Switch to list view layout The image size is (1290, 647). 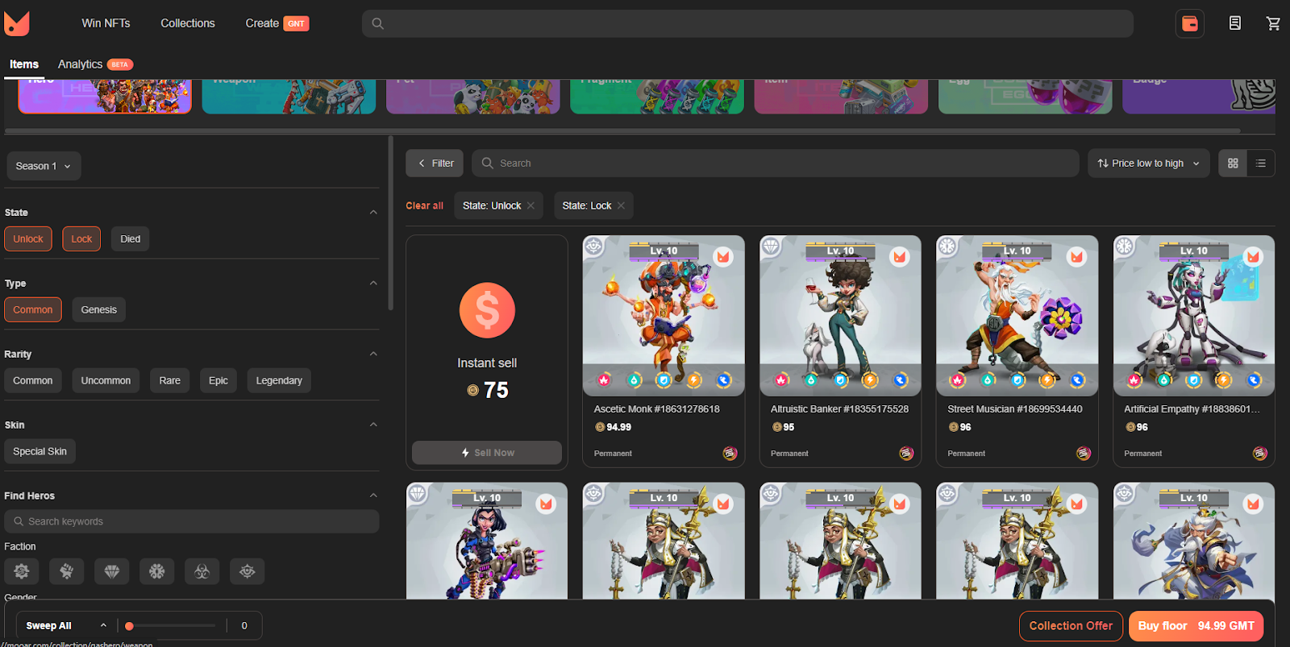1260,164
